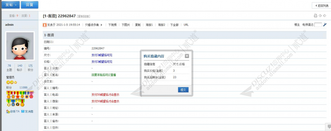Viewport: 331px width, 131px height.
Task: Click purchase price value 3
Action: pos(174,71)
